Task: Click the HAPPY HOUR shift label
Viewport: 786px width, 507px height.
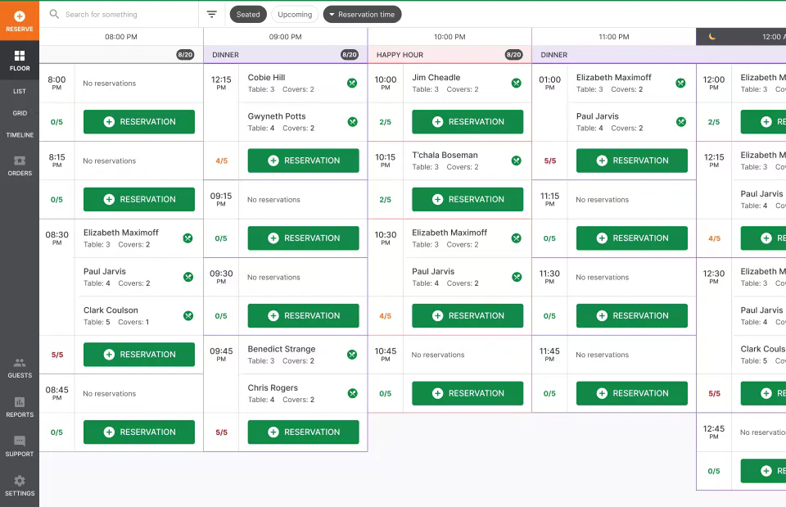Action: (400, 55)
